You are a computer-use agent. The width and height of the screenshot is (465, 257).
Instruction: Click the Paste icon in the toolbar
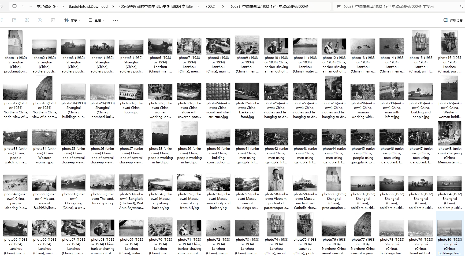14,20
